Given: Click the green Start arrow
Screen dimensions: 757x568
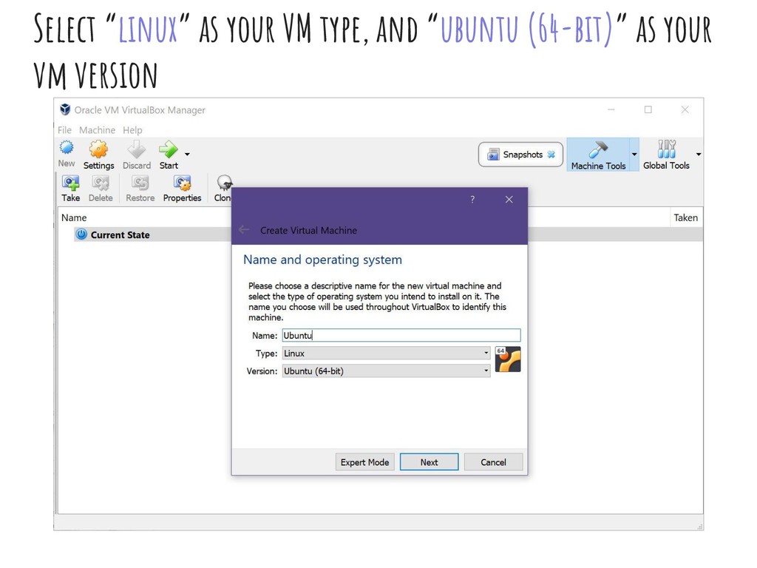Looking at the screenshot, I should pyautogui.click(x=169, y=149).
